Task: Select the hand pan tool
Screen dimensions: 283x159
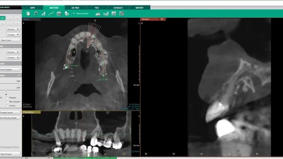Action: pos(28,13)
